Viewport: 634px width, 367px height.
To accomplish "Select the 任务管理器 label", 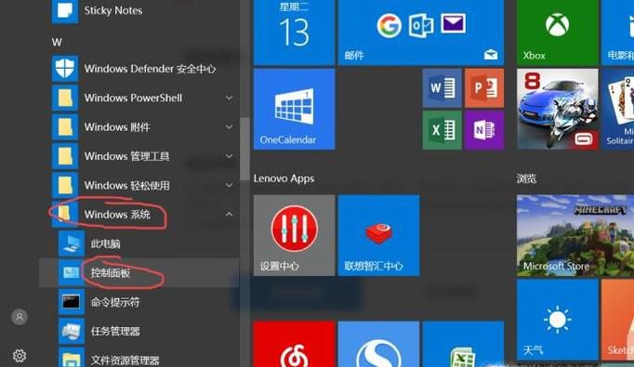I will 115,331.
